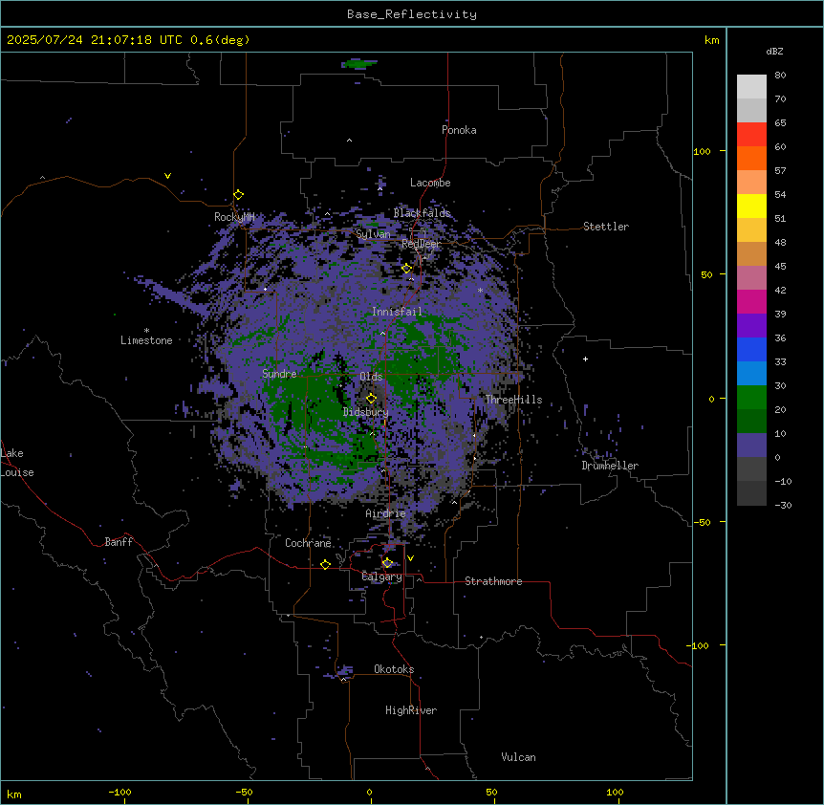824x805 pixels.
Task: Select the orange 57-60 dBZ legend swatch
Action: 751,158
